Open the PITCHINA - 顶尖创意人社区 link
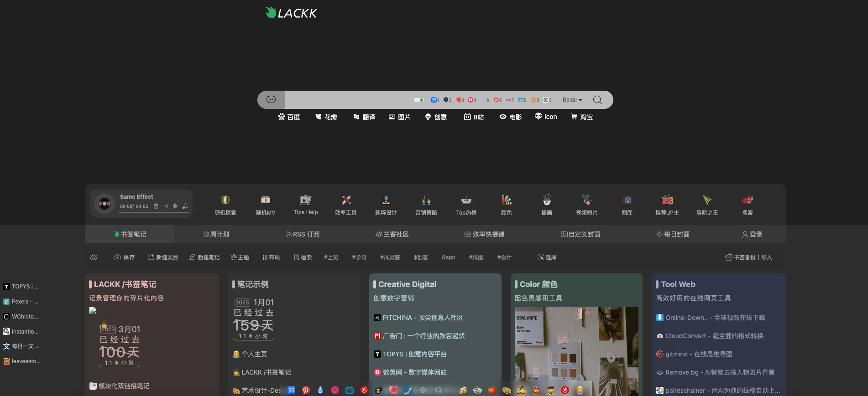This screenshot has height=396, width=868. click(x=418, y=318)
